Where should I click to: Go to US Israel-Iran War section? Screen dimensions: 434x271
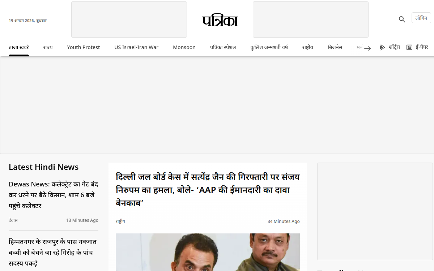(x=136, y=47)
